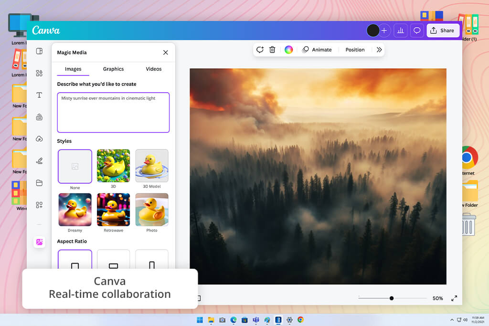Click the 50% zoom level

437,298
